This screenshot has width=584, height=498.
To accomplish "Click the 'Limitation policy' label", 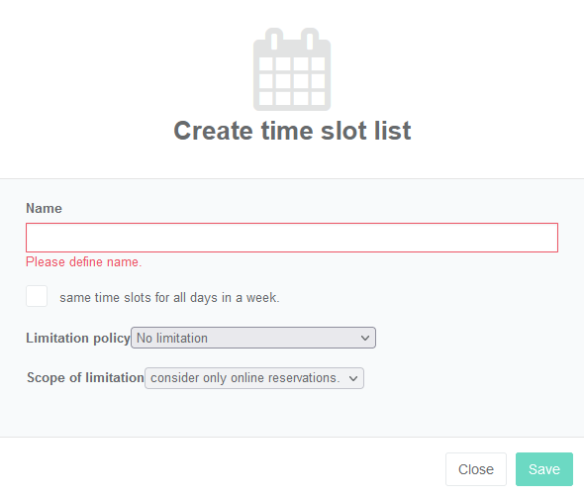I will [78, 338].
